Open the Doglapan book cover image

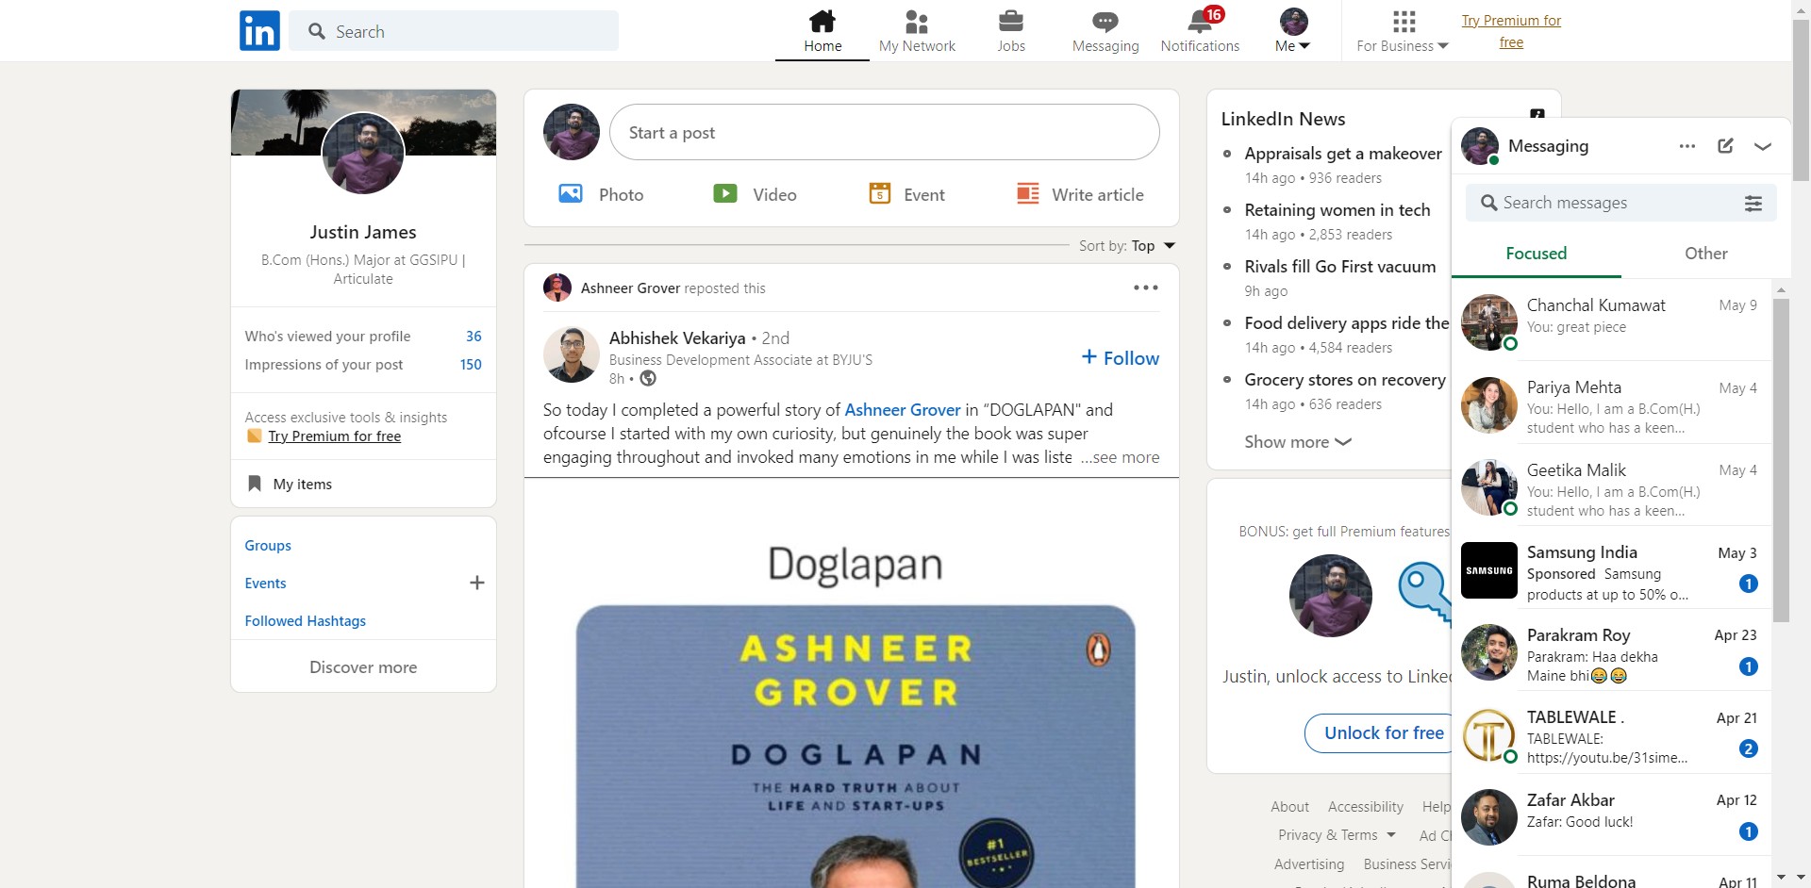coord(856,745)
